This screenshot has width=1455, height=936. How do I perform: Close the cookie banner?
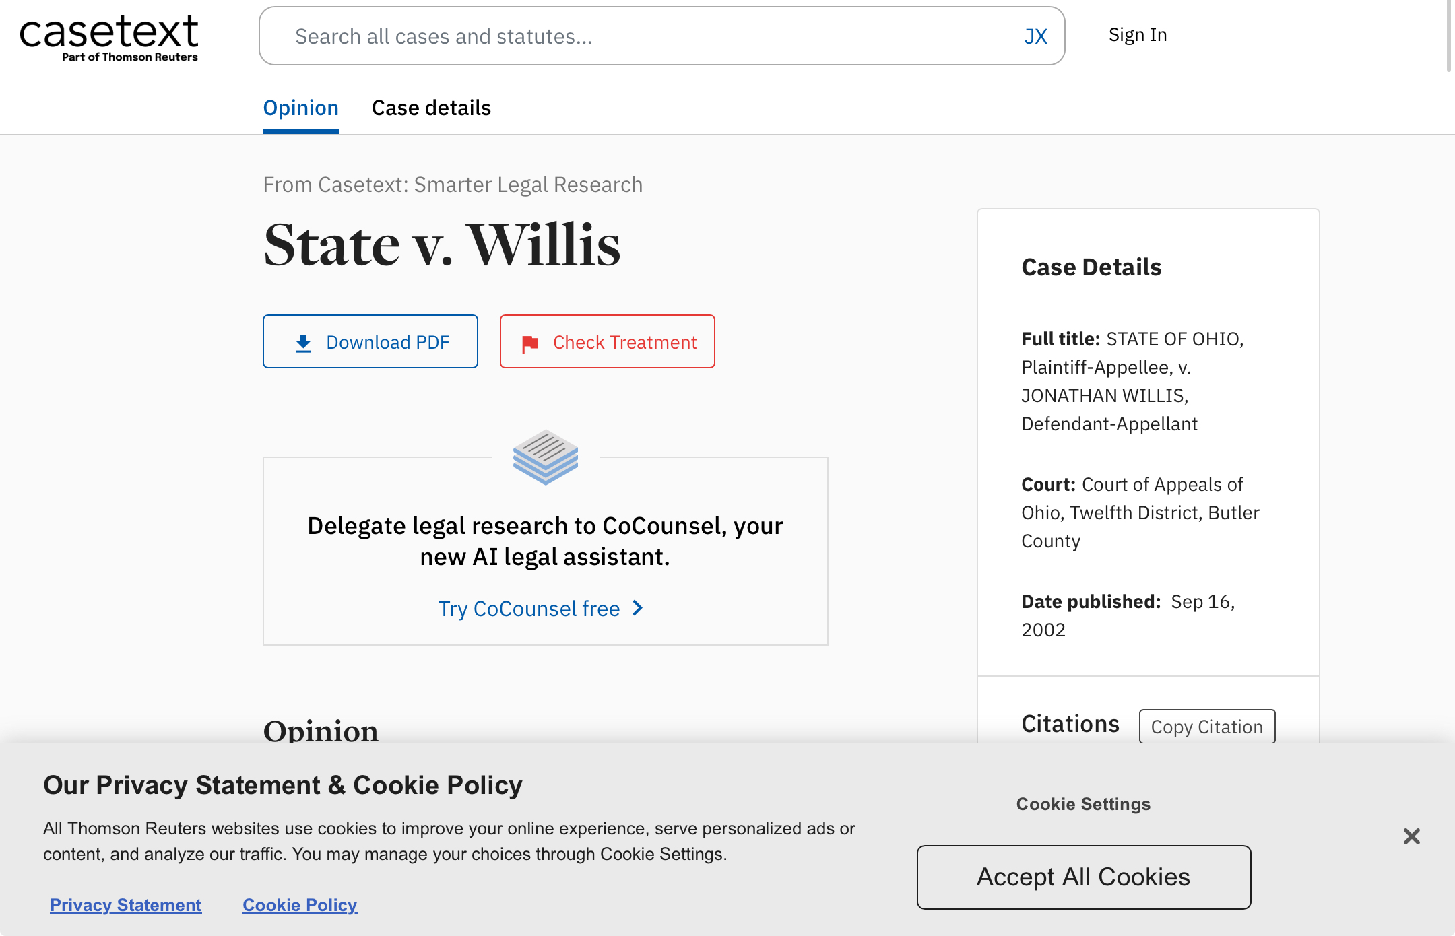(x=1412, y=836)
